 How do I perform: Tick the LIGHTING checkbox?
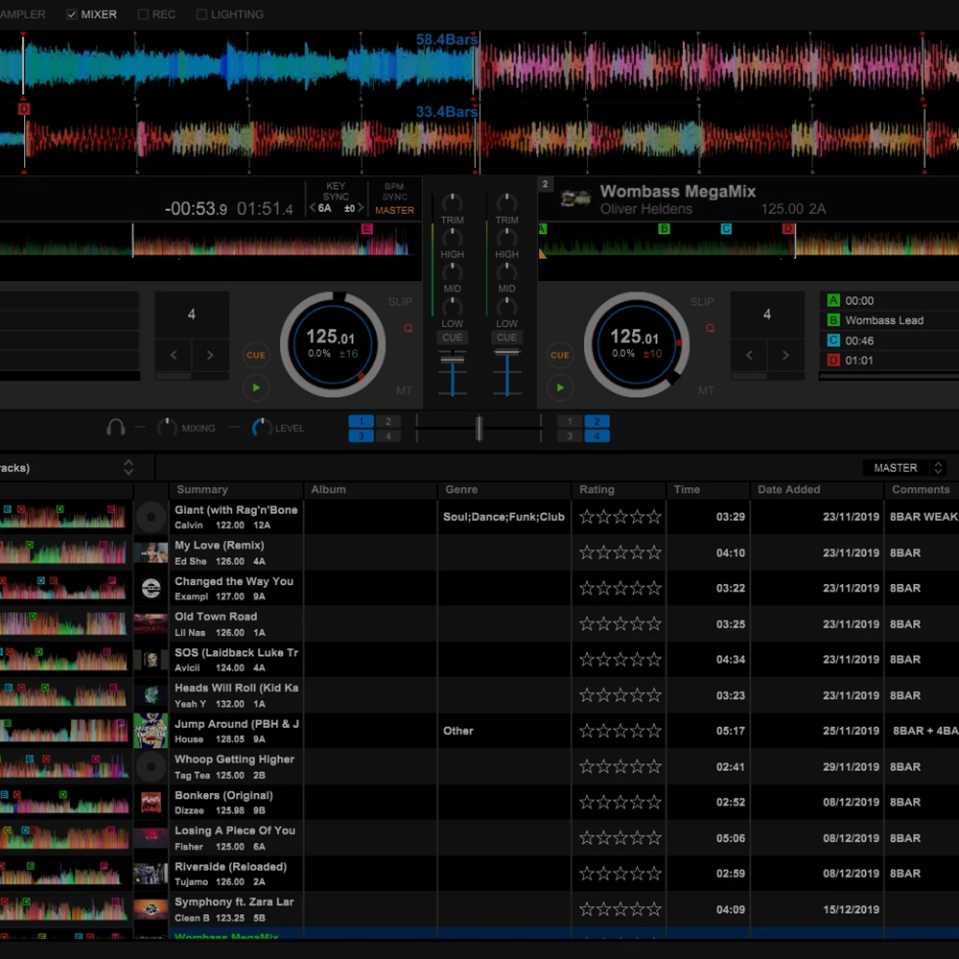click(x=201, y=14)
